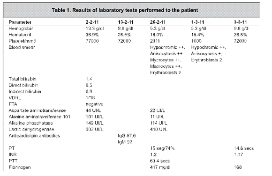Select the 'Lactic dehydrogenase' row label
The height and width of the screenshot is (176, 272).
(x=31, y=129)
